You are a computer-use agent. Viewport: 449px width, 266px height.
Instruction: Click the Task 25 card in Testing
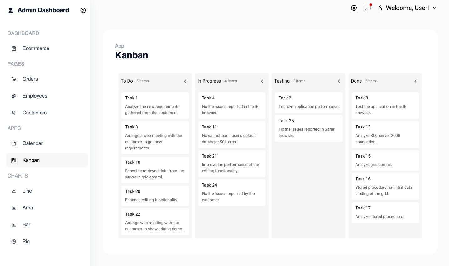[x=308, y=128]
